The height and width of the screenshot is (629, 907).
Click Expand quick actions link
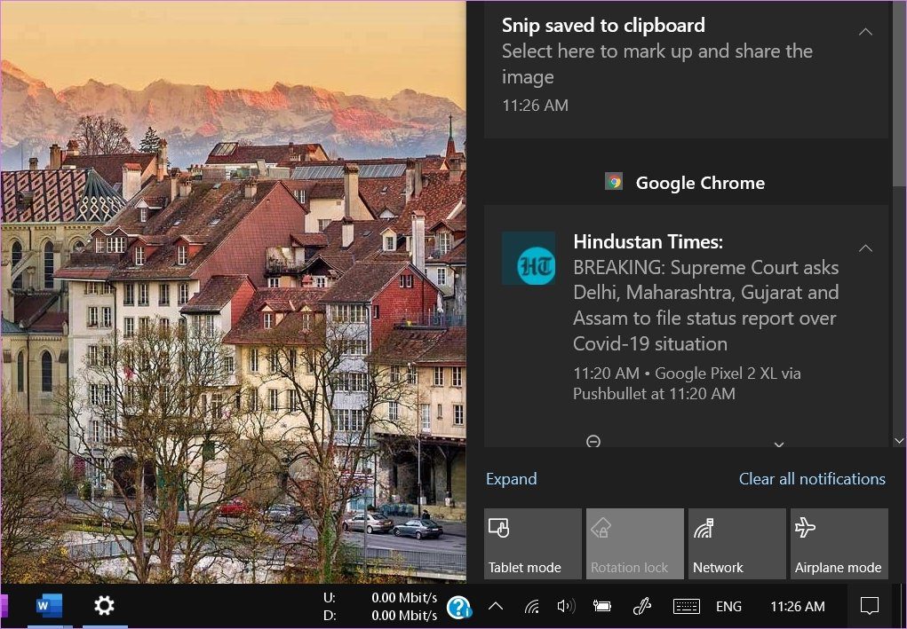click(x=511, y=479)
